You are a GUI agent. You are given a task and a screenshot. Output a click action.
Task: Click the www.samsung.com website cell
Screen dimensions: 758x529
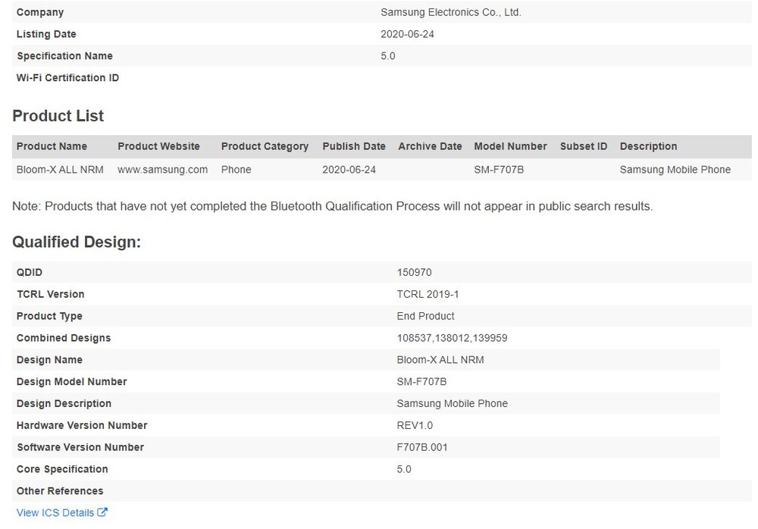tap(162, 170)
